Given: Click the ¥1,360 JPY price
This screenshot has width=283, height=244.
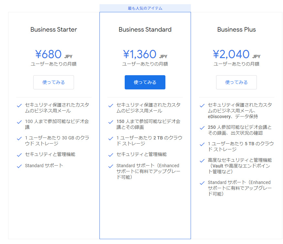Looking at the screenshot, I should (145, 54).
